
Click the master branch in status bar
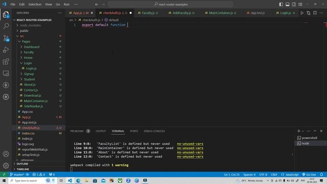pos(17,174)
